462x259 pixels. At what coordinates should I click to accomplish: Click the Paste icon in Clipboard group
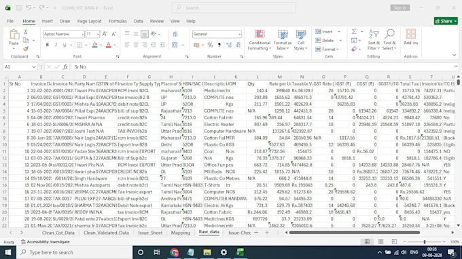(14, 35)
